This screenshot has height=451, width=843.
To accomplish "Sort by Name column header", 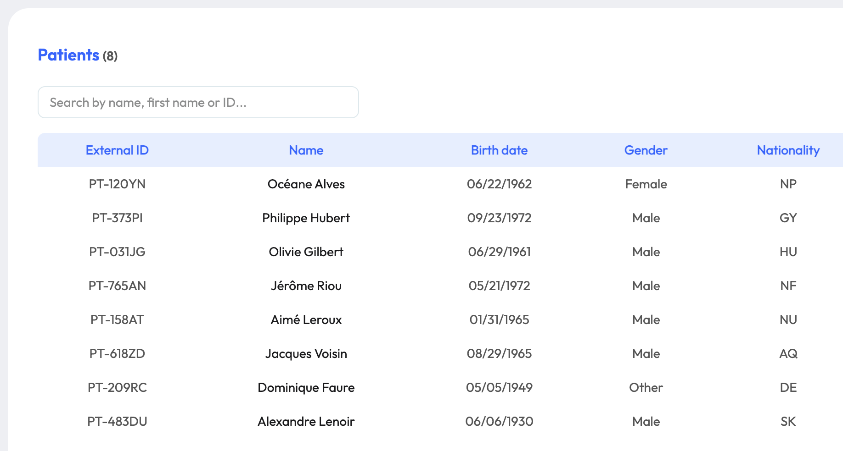I will click(306, 150).
